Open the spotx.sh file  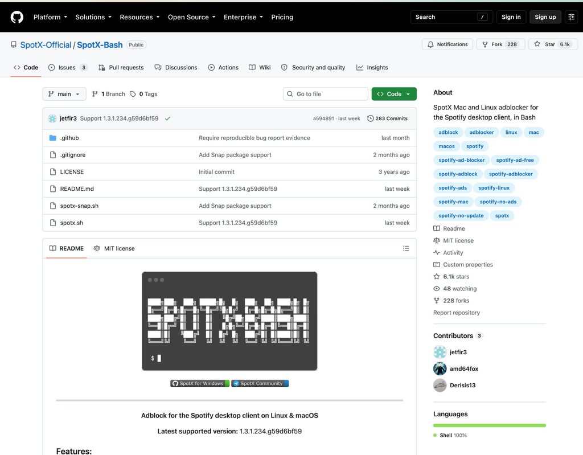coord(71,223)
